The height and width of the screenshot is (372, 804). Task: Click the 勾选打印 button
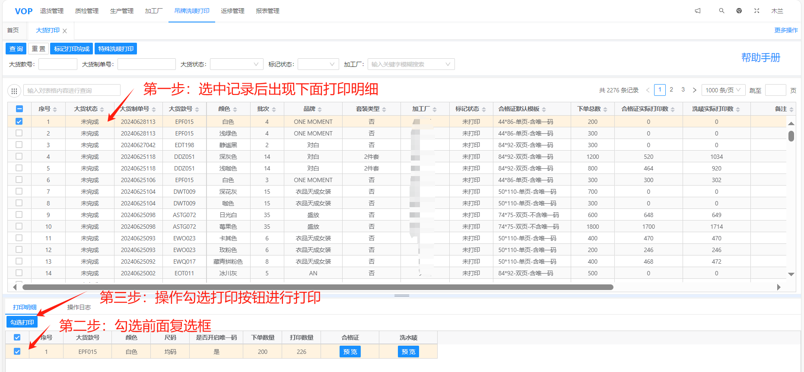tap(22, 322)
